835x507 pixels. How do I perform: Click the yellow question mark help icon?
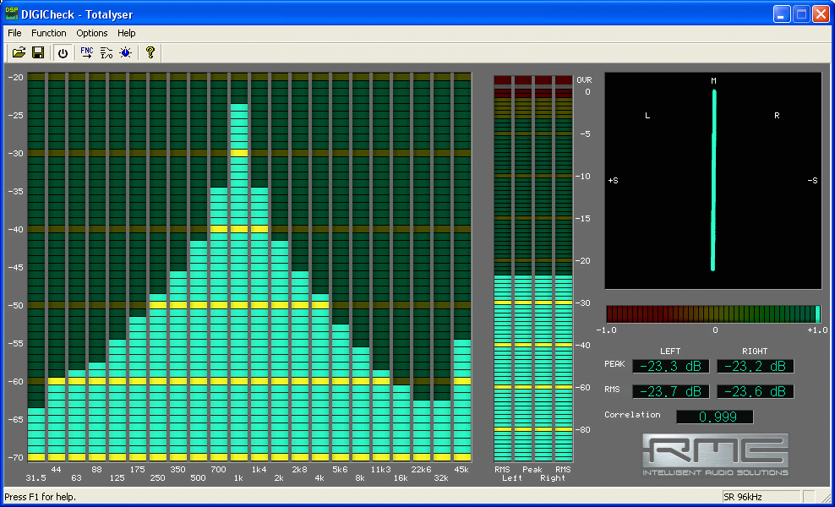(x=150, y=52)
